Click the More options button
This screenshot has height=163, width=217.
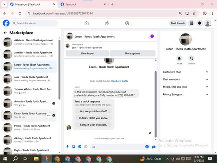click(x=132, y=53)
